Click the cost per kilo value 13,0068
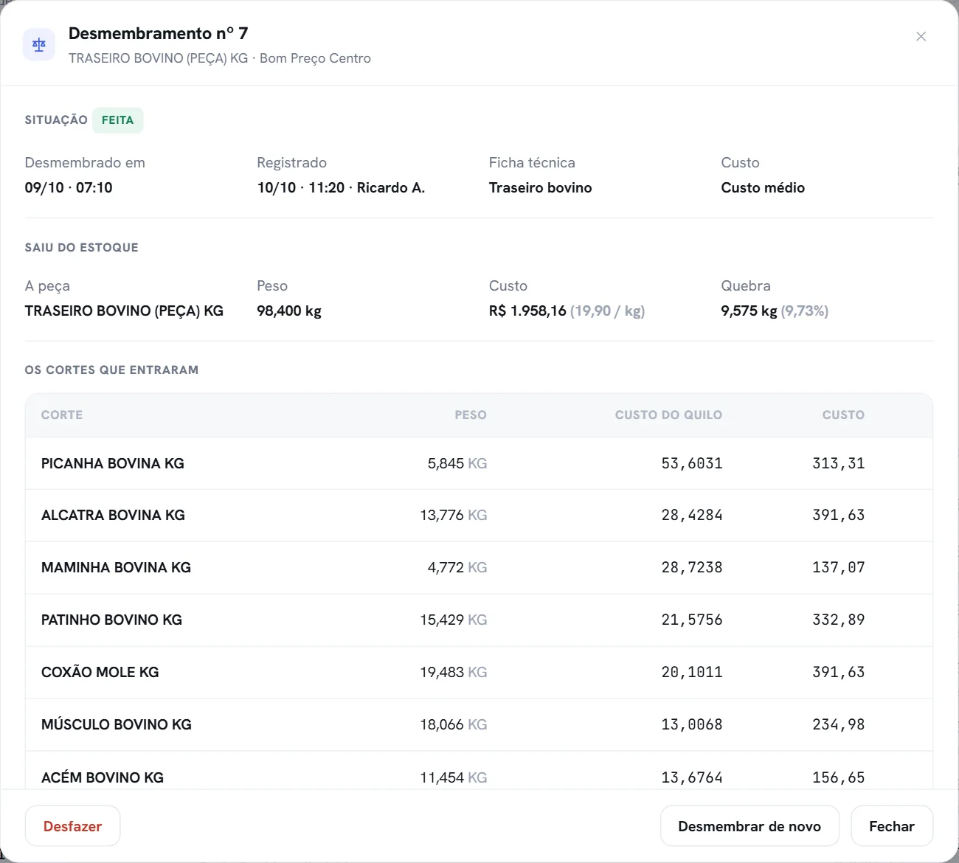The image size is (959, 863). (x=692, y=724)
